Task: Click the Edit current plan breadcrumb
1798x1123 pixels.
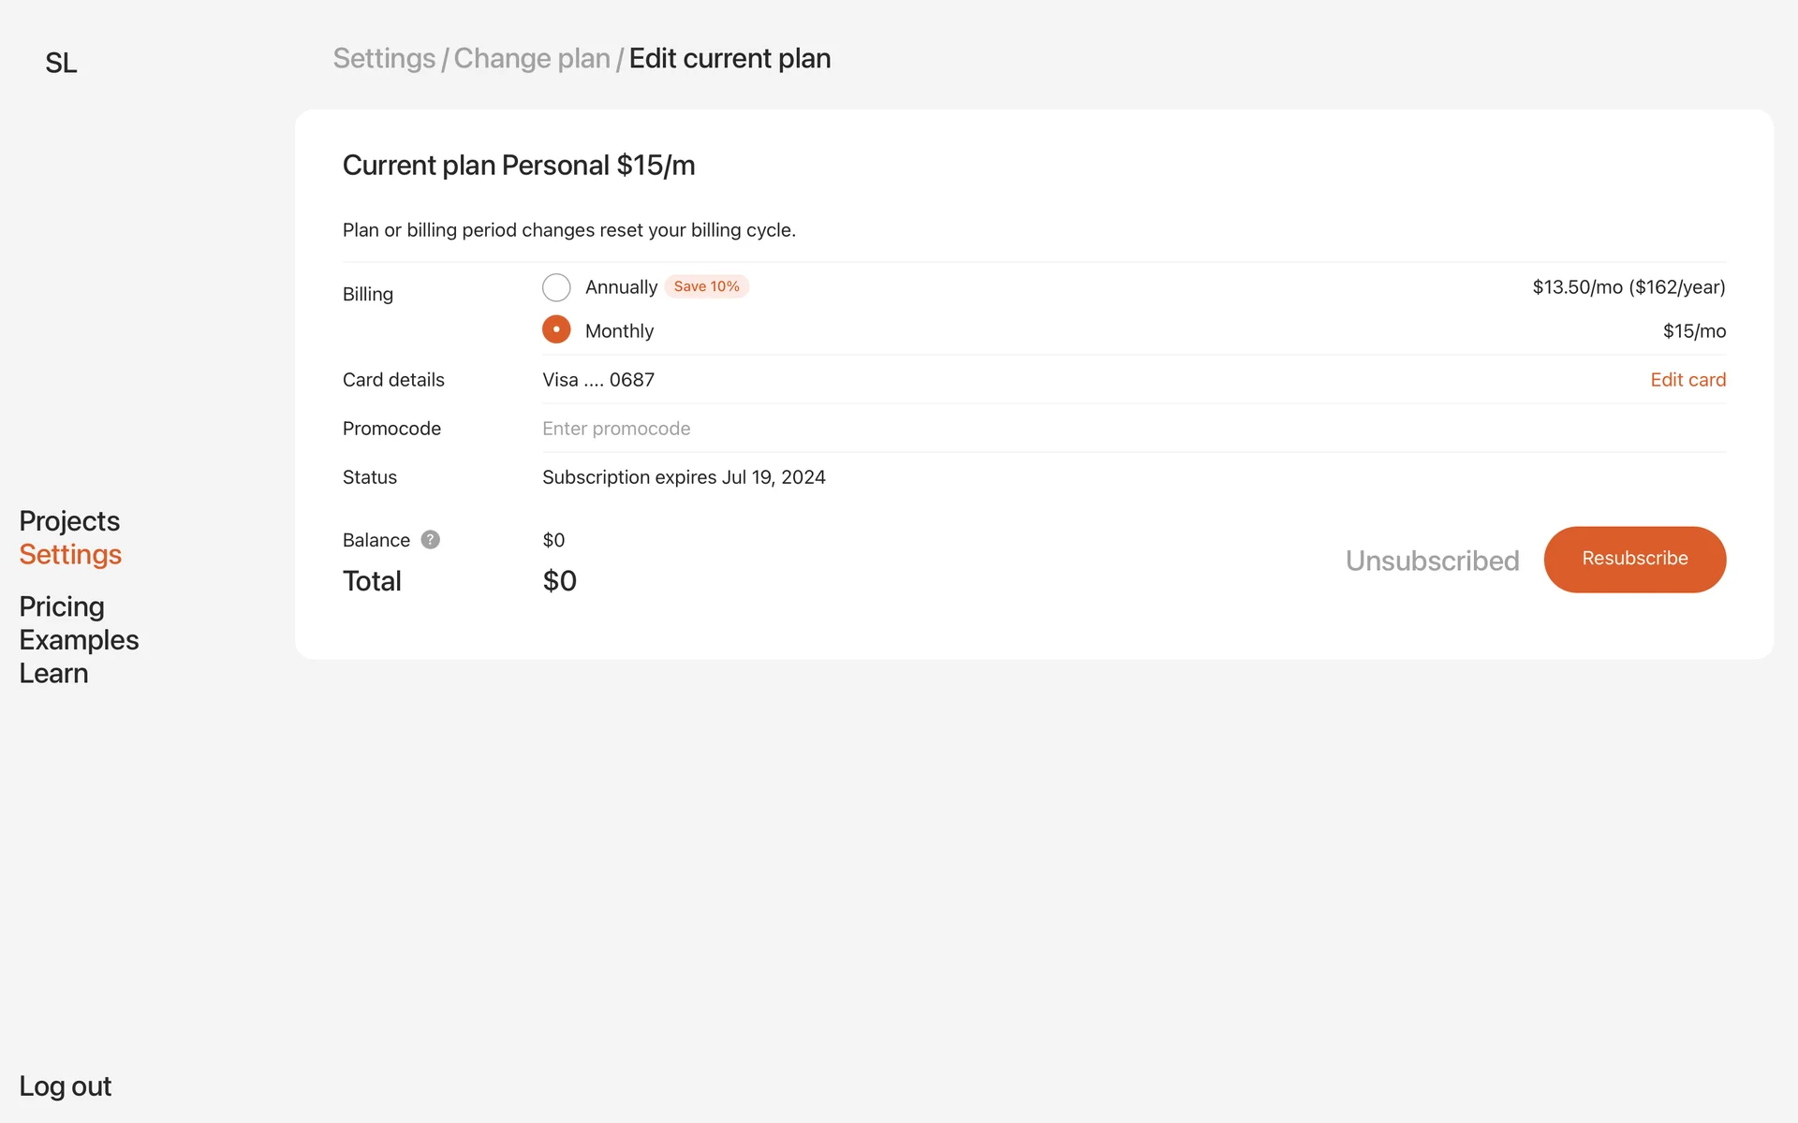Action: (x=730, y=58)
